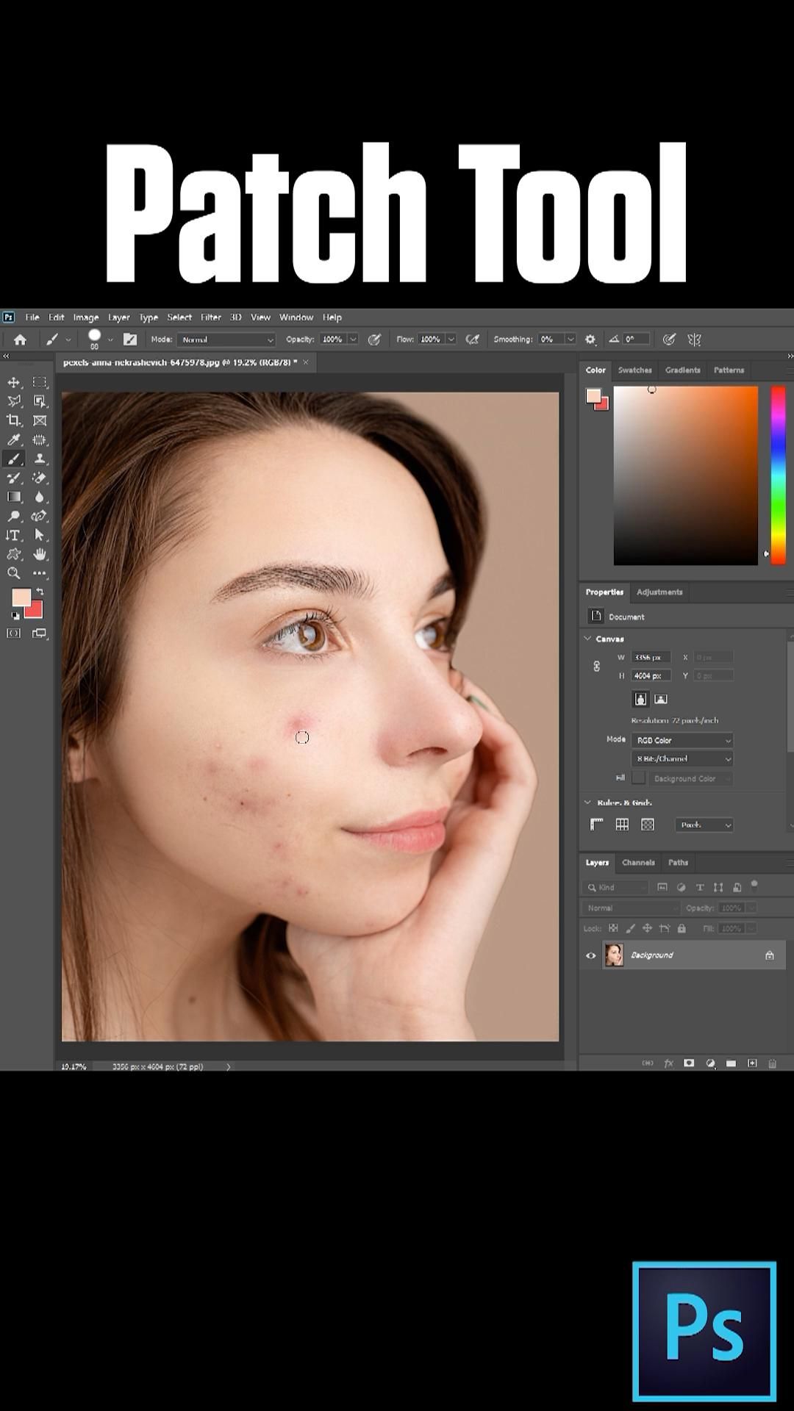Image resolution: width=794 pixels, height=1411 pixels.
Task: Select the Polygonal Lasso tool
Action: coord(14,401)
